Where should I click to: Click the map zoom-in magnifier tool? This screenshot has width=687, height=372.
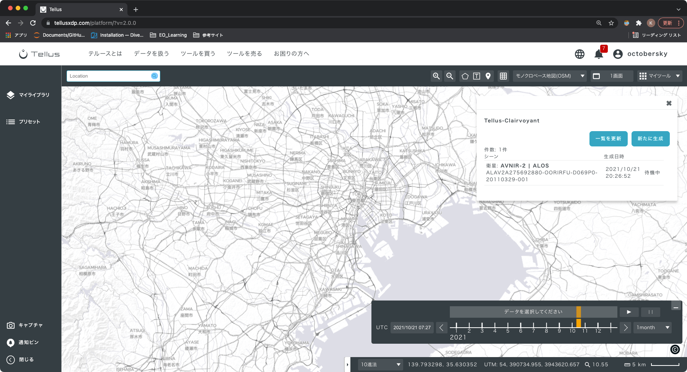point(436,76)
